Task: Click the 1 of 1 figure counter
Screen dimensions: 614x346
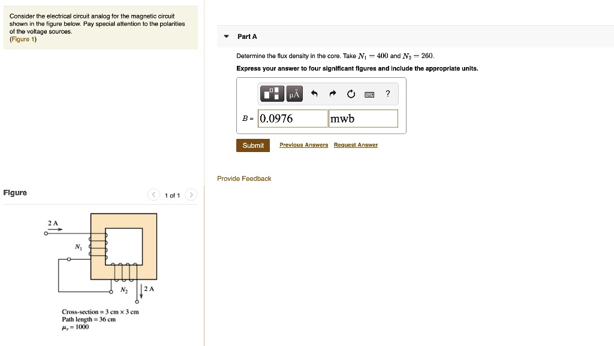Action: coord(172,195)
